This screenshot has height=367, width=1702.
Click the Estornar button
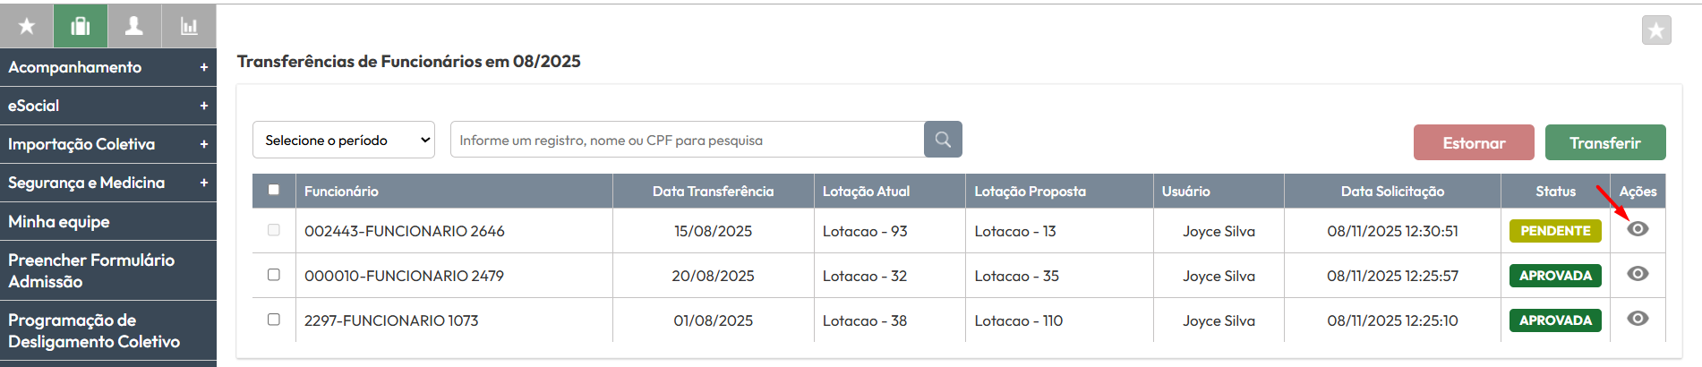pos(1474,143)
